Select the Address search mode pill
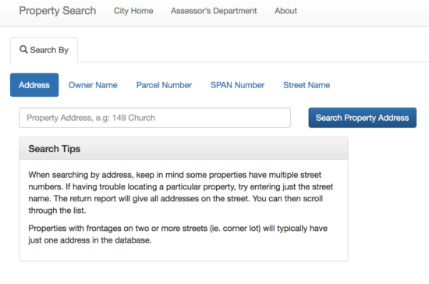Viewport: 429px width, 284px height. click(x=34, y=85)
